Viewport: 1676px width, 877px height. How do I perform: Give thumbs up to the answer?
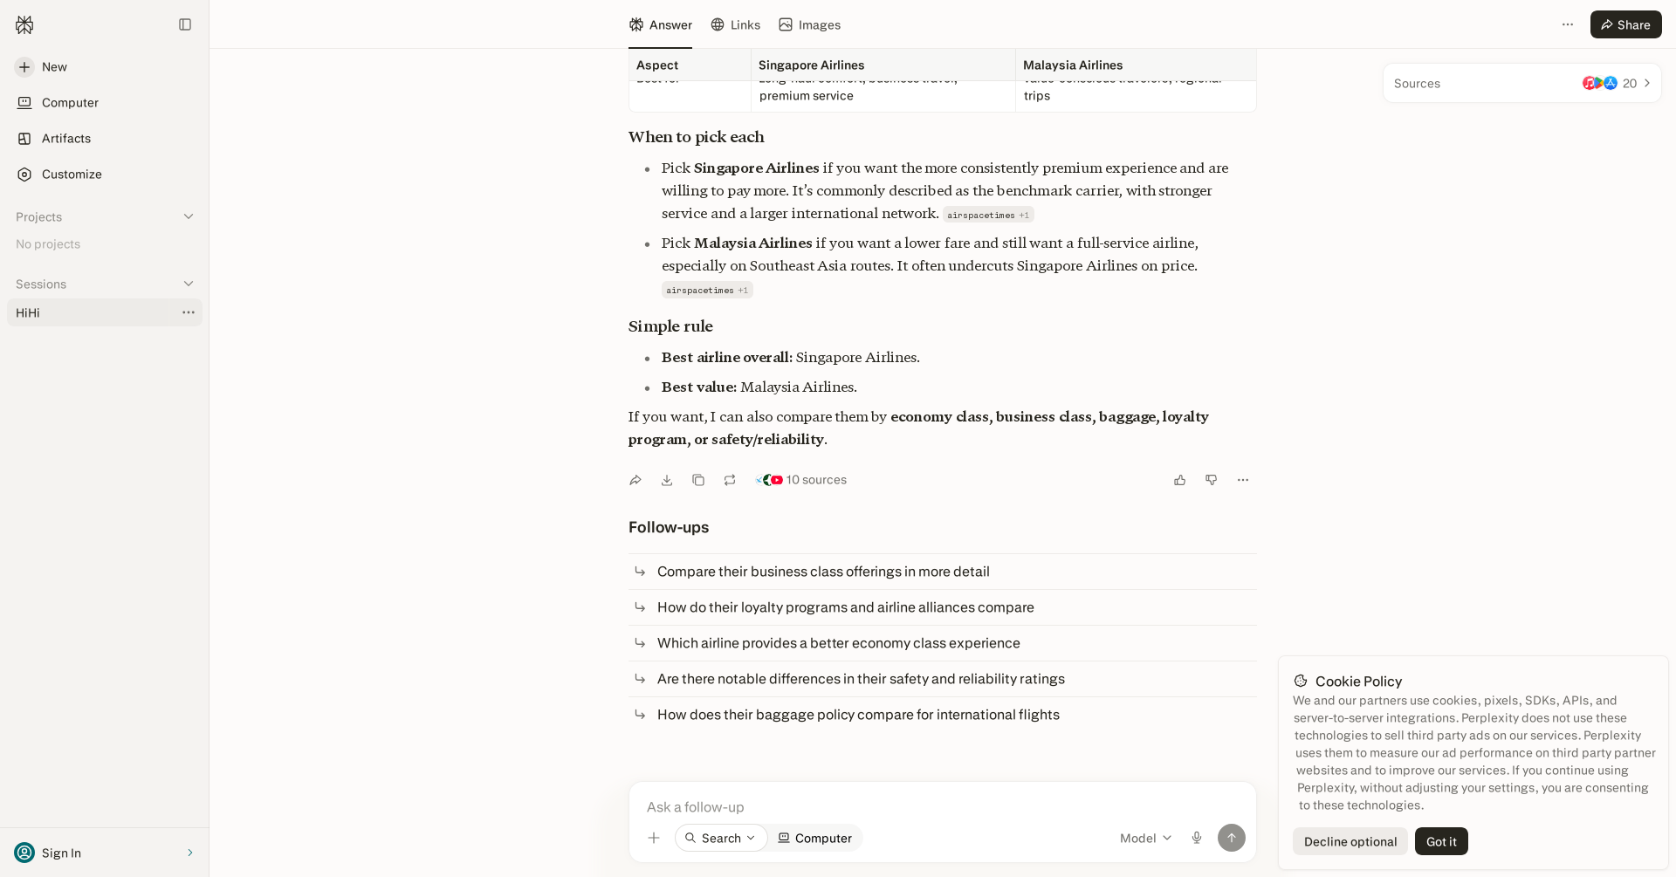tap(1180, 480)
